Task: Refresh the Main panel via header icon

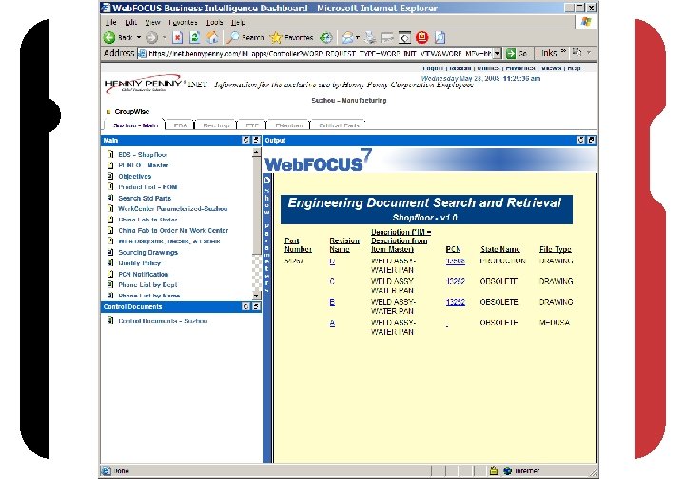Action: 246,140
